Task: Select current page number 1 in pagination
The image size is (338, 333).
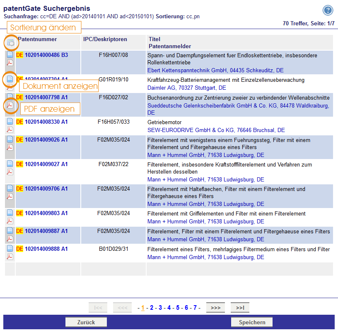Action: 143,308
